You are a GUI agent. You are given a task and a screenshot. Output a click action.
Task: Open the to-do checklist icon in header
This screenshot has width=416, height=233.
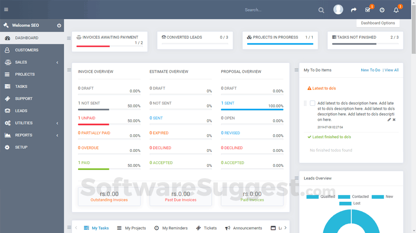pos(368,10)
